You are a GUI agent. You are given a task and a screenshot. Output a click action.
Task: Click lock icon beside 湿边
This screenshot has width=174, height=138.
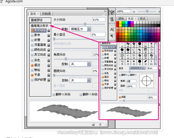tap(49, 65)
